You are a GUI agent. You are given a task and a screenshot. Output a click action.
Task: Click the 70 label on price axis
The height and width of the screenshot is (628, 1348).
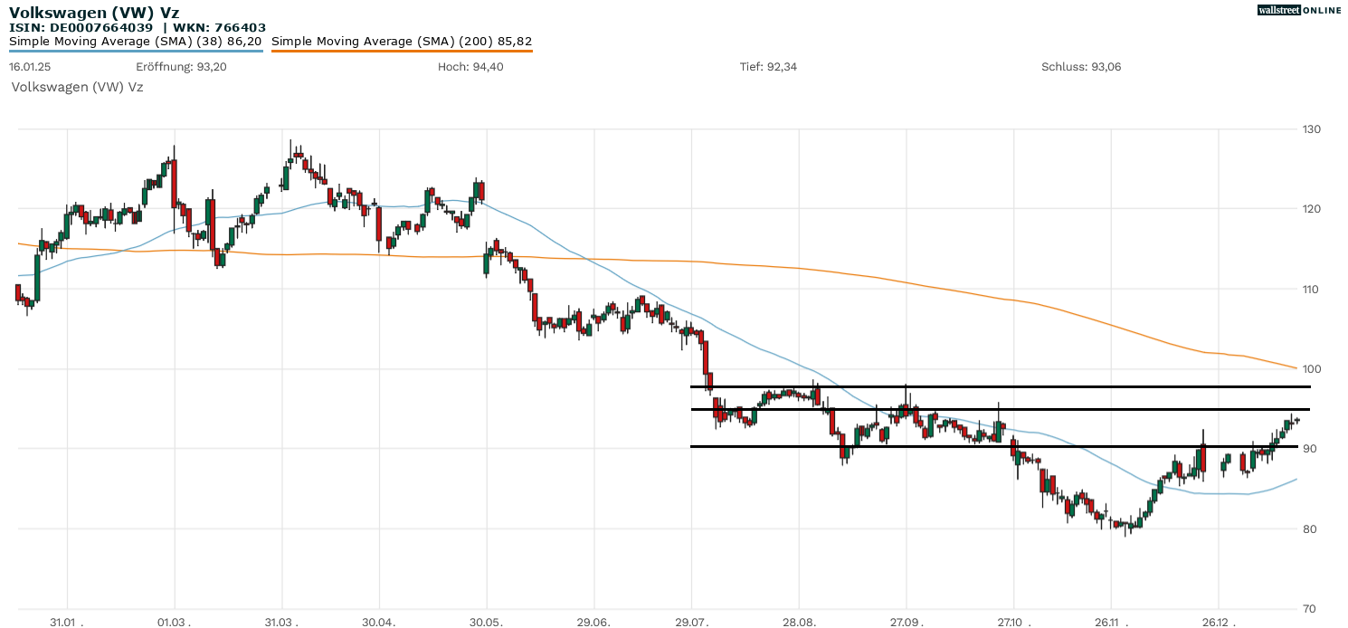pyautogui.click(x=1307, y=608)
